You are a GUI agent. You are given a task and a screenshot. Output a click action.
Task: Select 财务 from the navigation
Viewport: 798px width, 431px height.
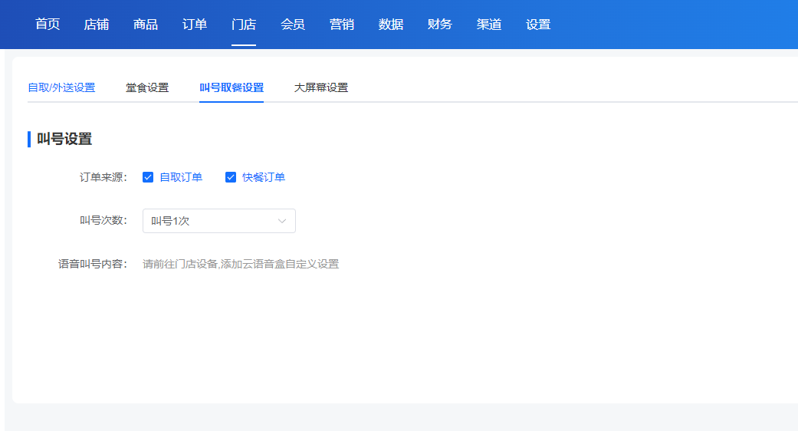440,25
